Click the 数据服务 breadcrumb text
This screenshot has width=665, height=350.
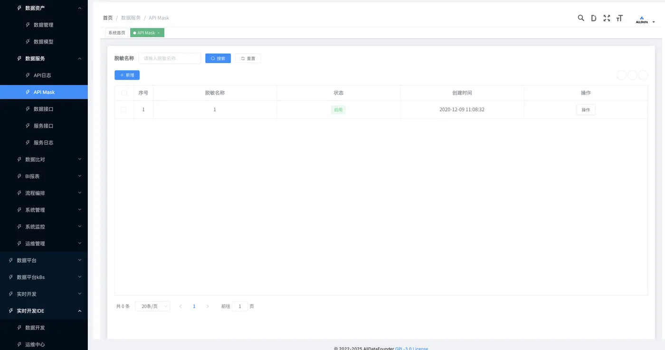pos(131,18)
